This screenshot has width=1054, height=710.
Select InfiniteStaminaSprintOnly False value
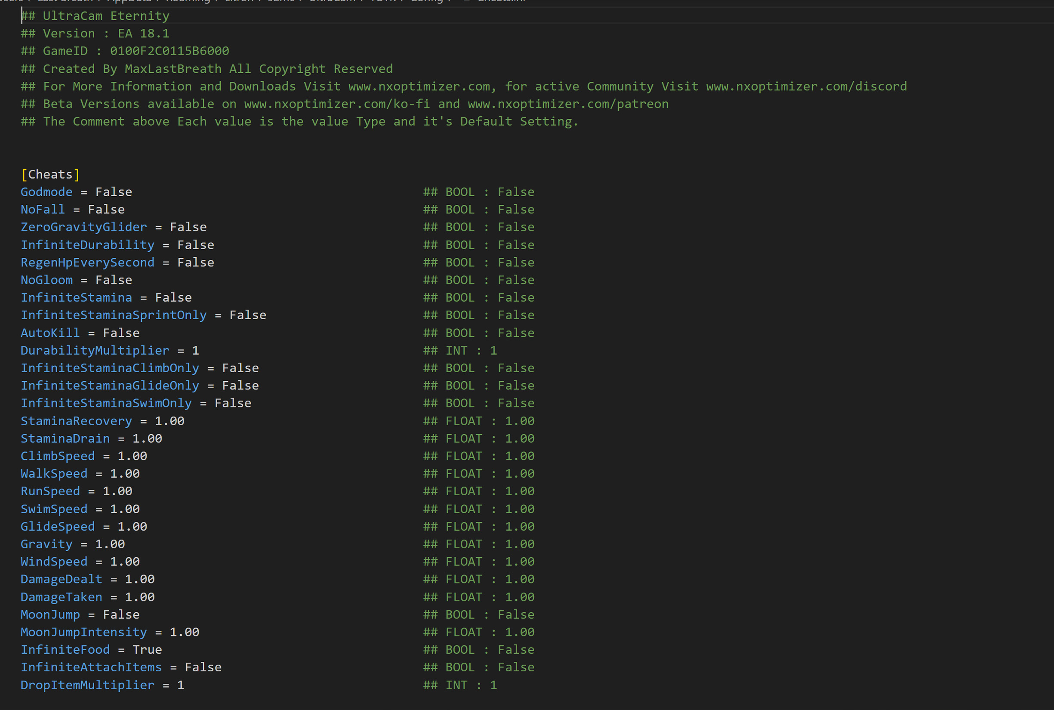tap(248, 315)
